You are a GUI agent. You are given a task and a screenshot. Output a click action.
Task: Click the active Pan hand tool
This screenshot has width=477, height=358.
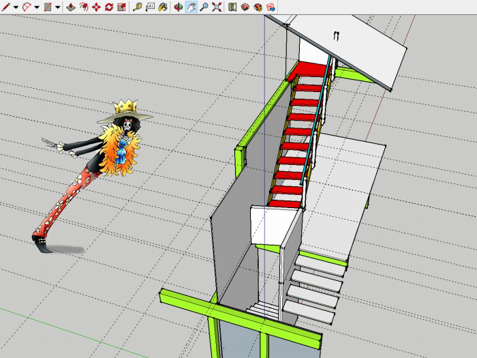[x=191, y=7]
